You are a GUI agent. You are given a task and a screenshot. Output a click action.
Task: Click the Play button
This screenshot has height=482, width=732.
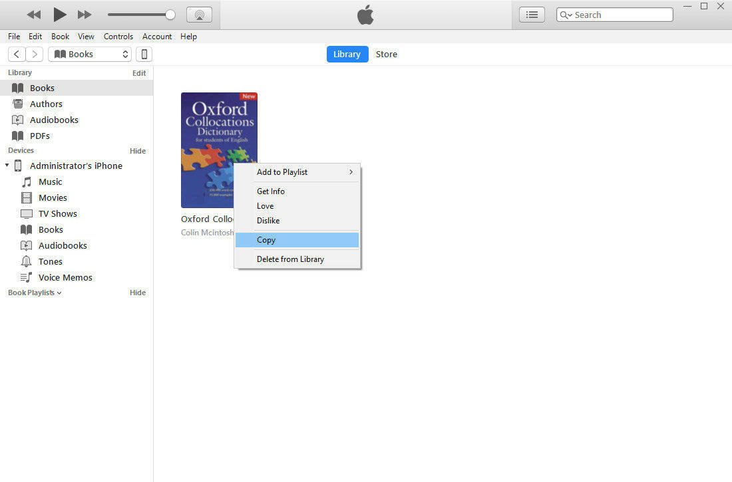tap(59, 15)
